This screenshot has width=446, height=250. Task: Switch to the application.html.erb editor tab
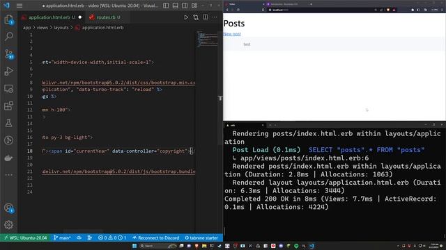coord(51,17)
